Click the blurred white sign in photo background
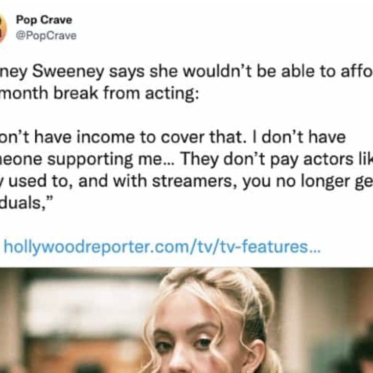 [x=90, y=307]
